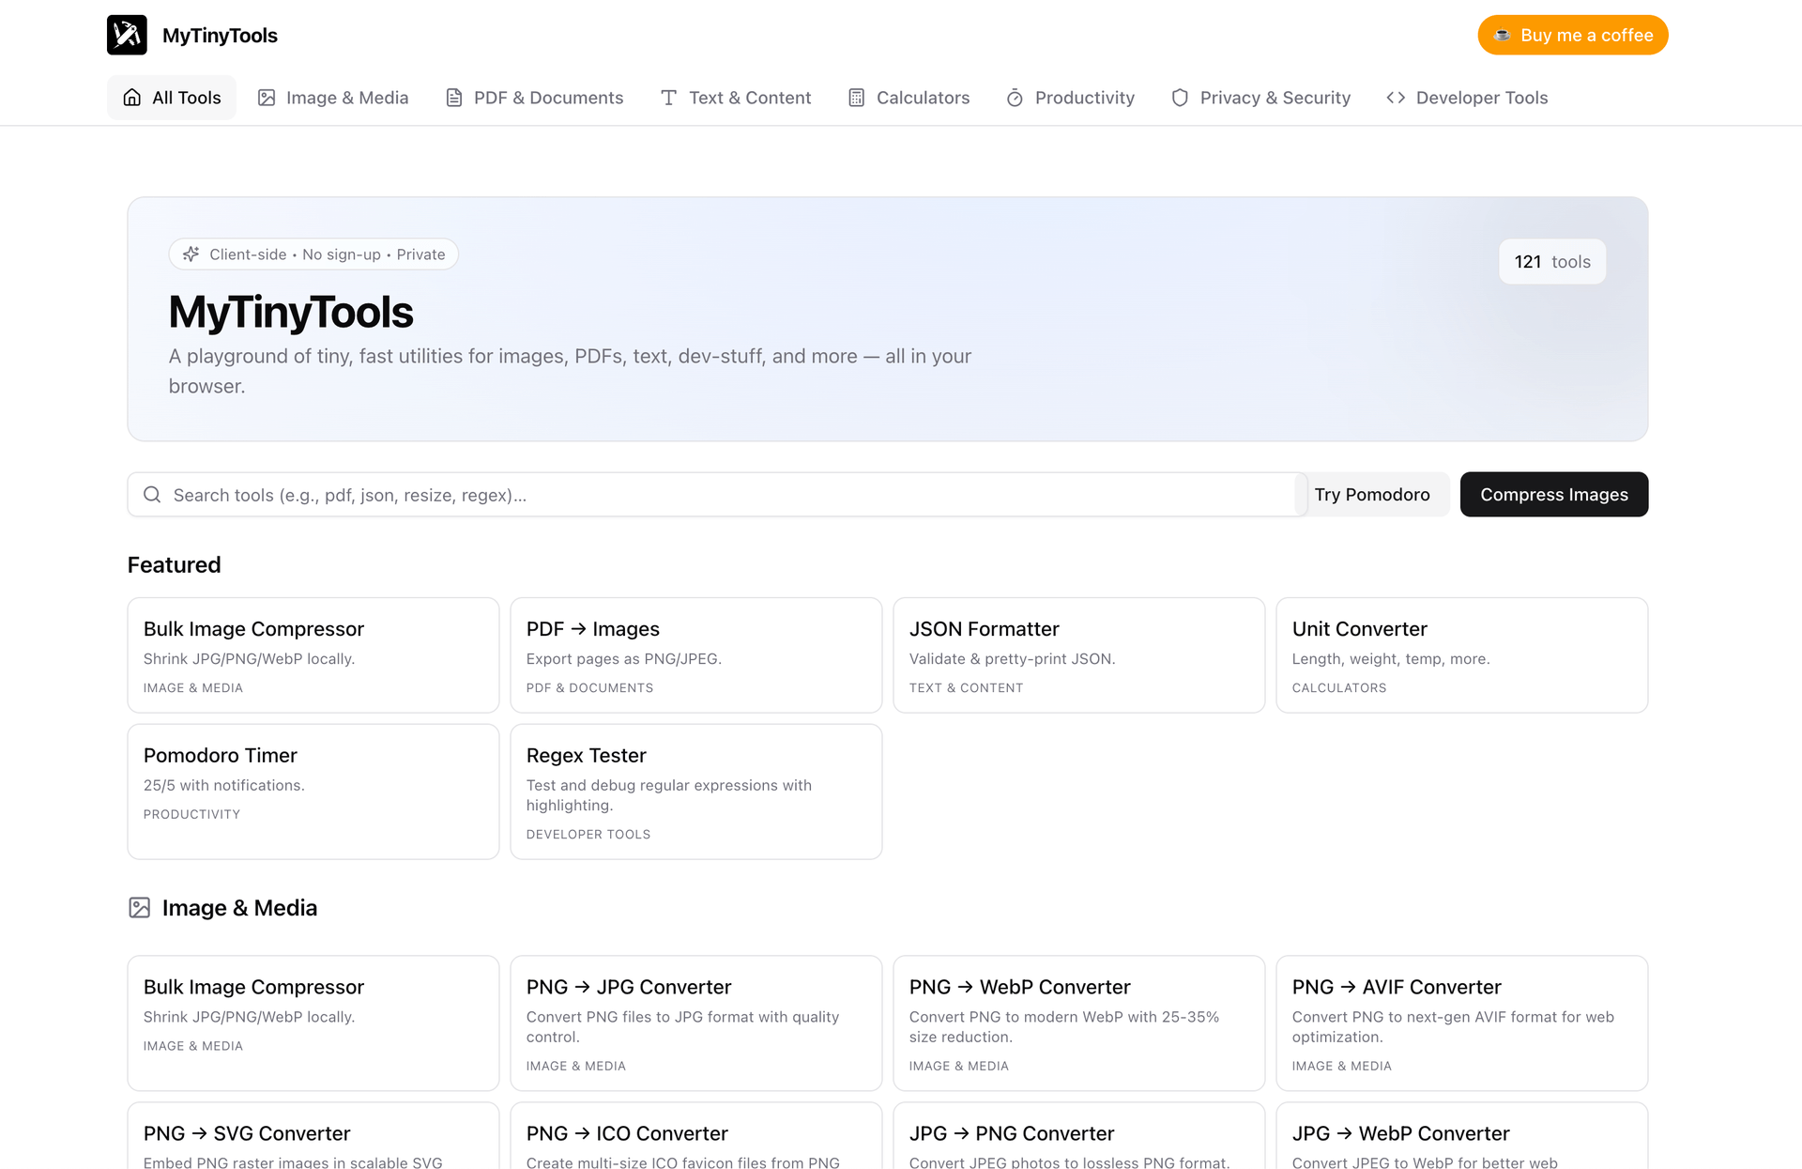1802x1169 pixels.
Task: Click the search magnifier icon
Action: (152, 495)
